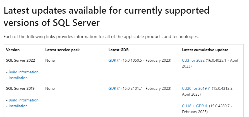Select the Latest GDR column header

pyautogui.click(x=118, y=50)
